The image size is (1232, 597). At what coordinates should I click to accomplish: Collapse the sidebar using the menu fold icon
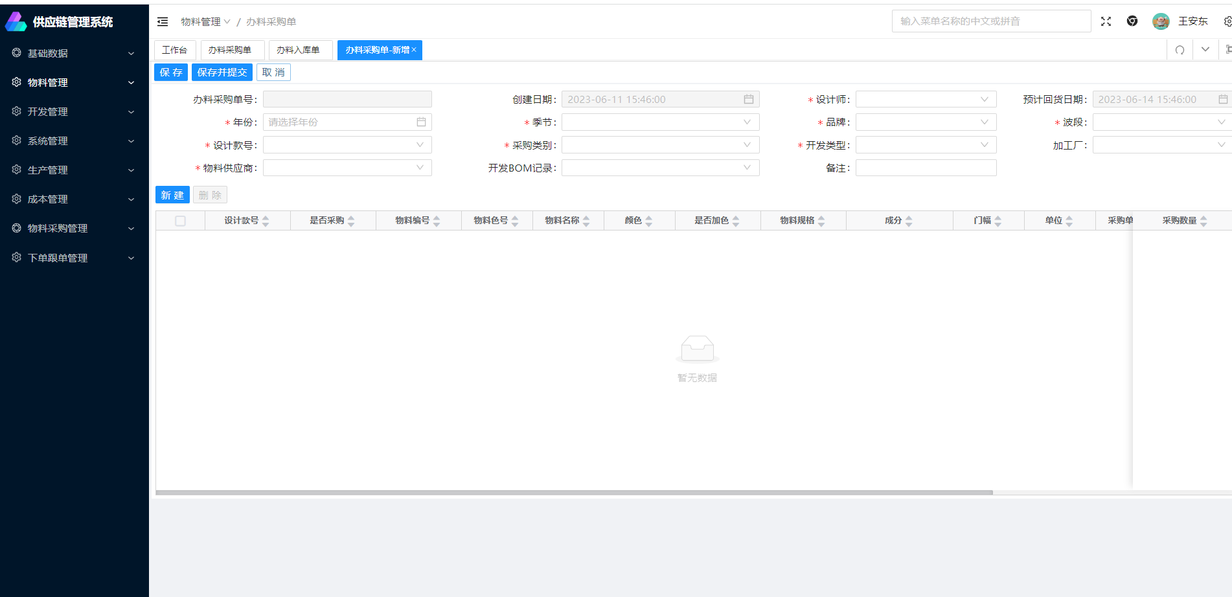click(163, 22)
